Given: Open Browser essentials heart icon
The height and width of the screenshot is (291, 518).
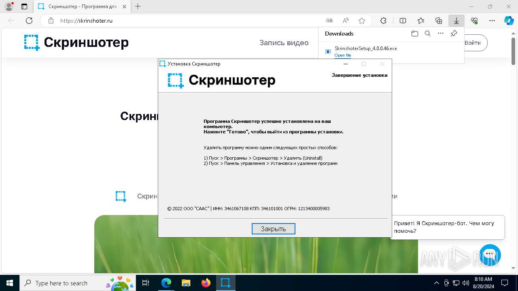Looking at the screenshot, I should (x=474, y=21).
